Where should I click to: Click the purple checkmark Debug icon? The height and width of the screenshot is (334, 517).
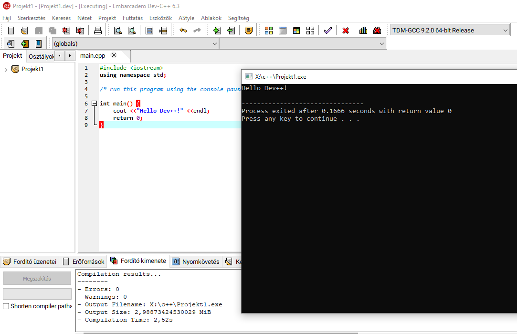328,31
